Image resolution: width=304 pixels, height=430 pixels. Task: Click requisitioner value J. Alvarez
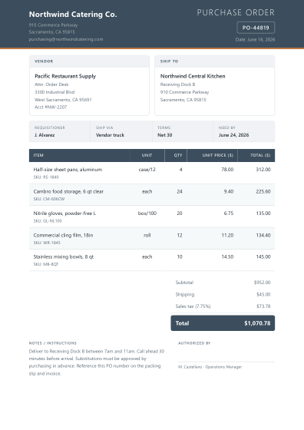pyautogui.click(x=45, y=135)
